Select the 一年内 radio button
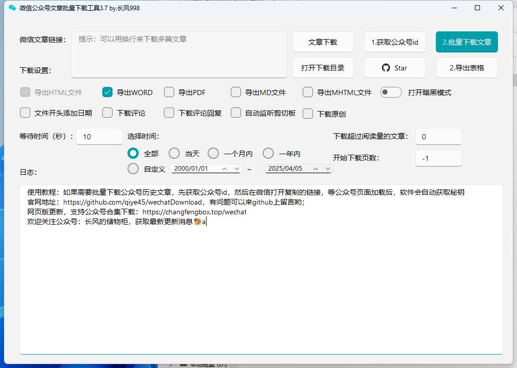 (x=268, y=153)
